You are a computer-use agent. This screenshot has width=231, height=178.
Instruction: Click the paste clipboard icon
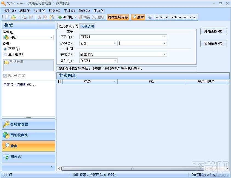tap(52, 17)
